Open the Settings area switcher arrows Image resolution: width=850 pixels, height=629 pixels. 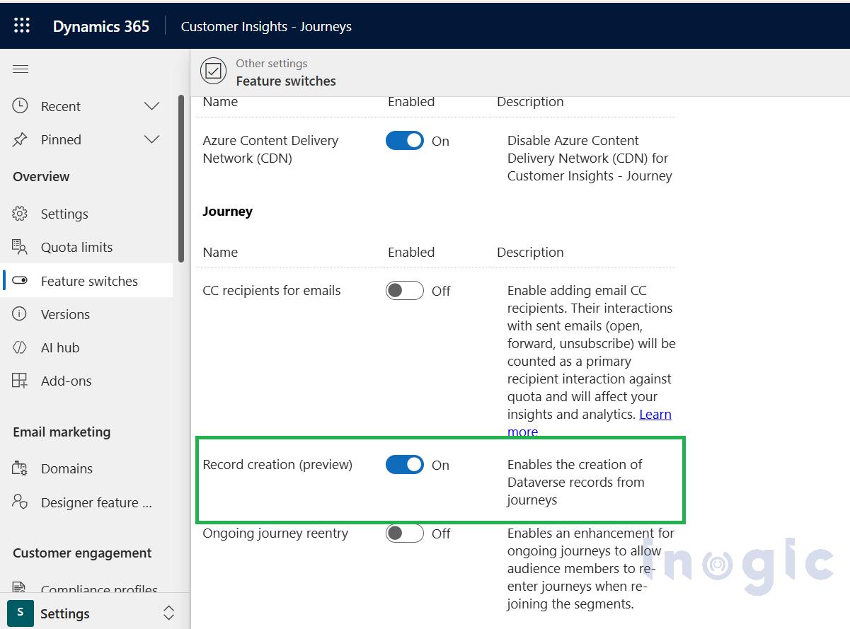point(168,613)
